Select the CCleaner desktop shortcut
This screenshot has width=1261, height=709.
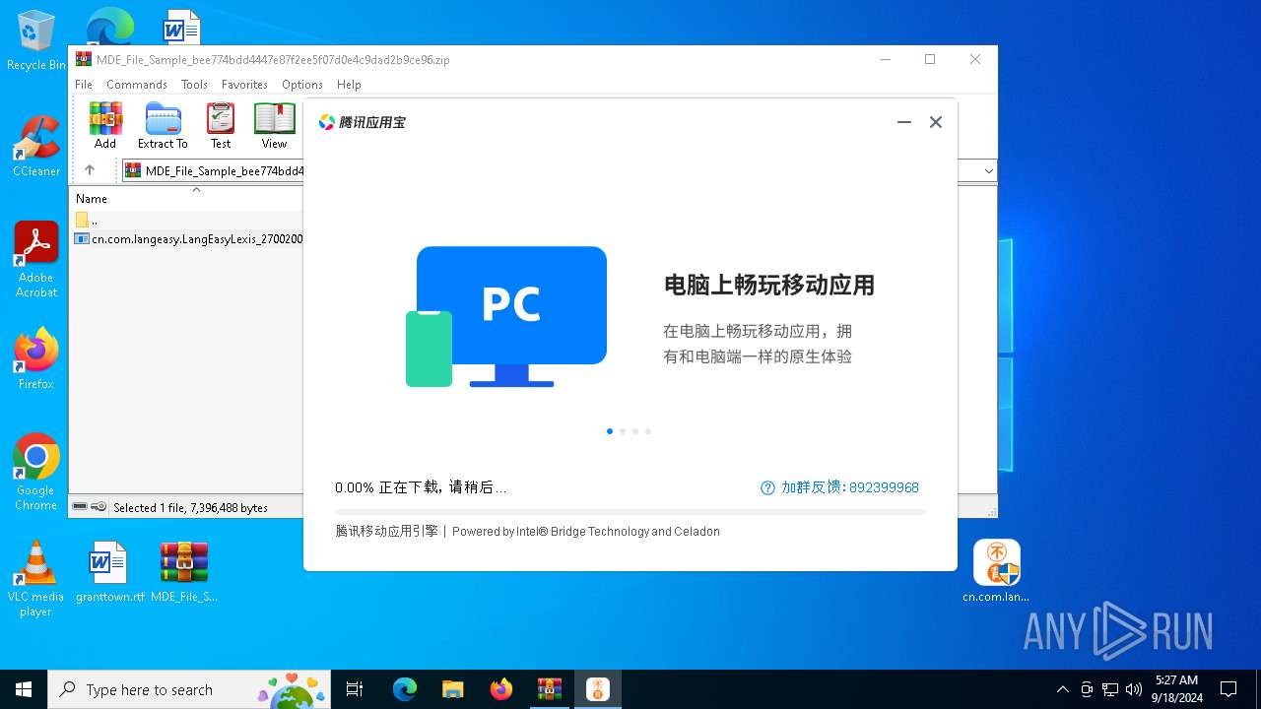click(36, 148)
